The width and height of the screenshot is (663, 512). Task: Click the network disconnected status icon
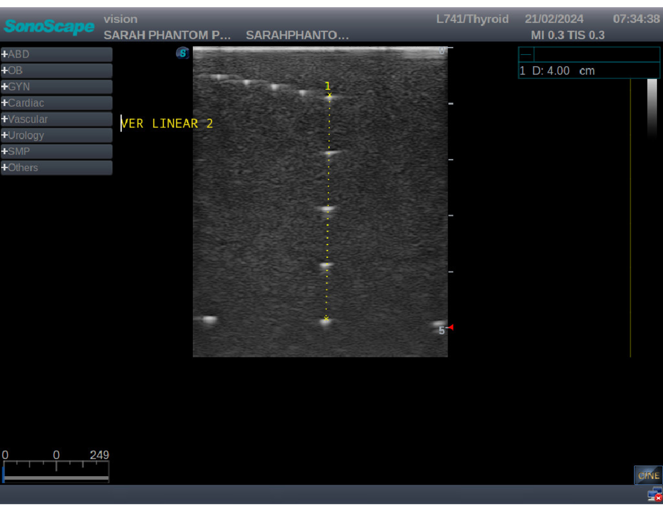tap(655, 494)
